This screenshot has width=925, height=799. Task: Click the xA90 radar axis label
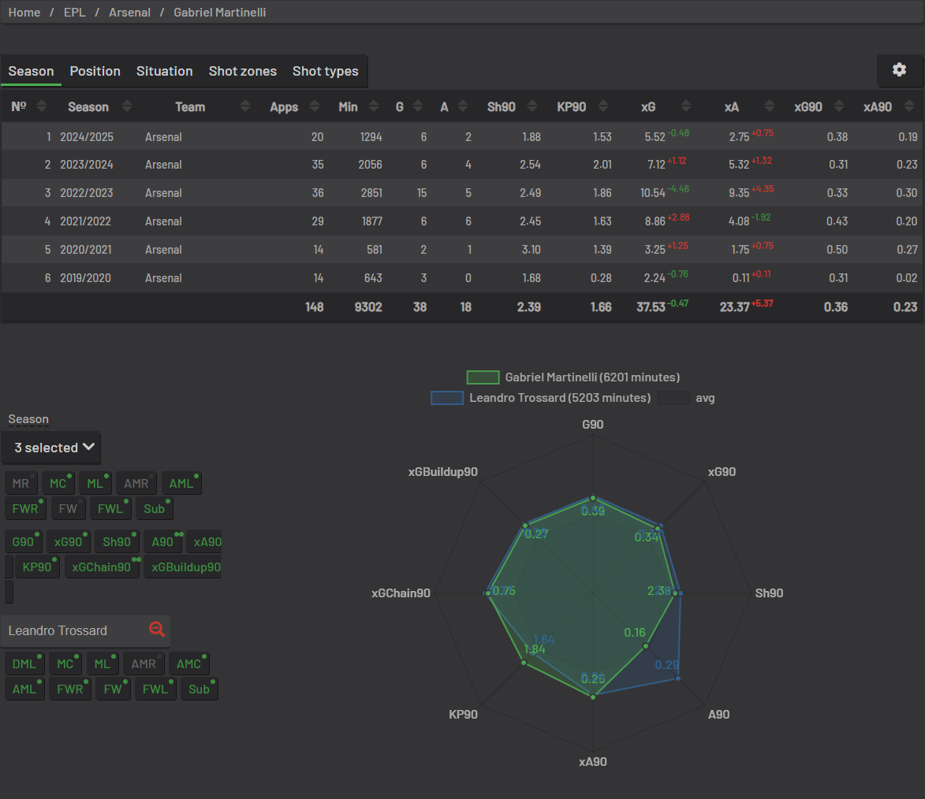[593, 762]
